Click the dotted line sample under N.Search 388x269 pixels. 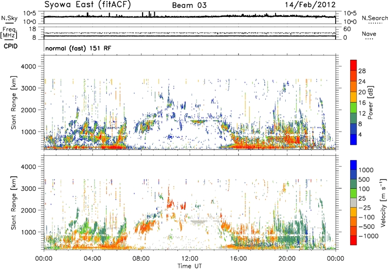click(x=375, y=23)
